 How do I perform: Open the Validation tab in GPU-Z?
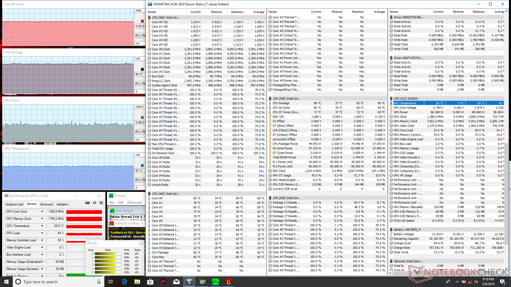(62, 204)
